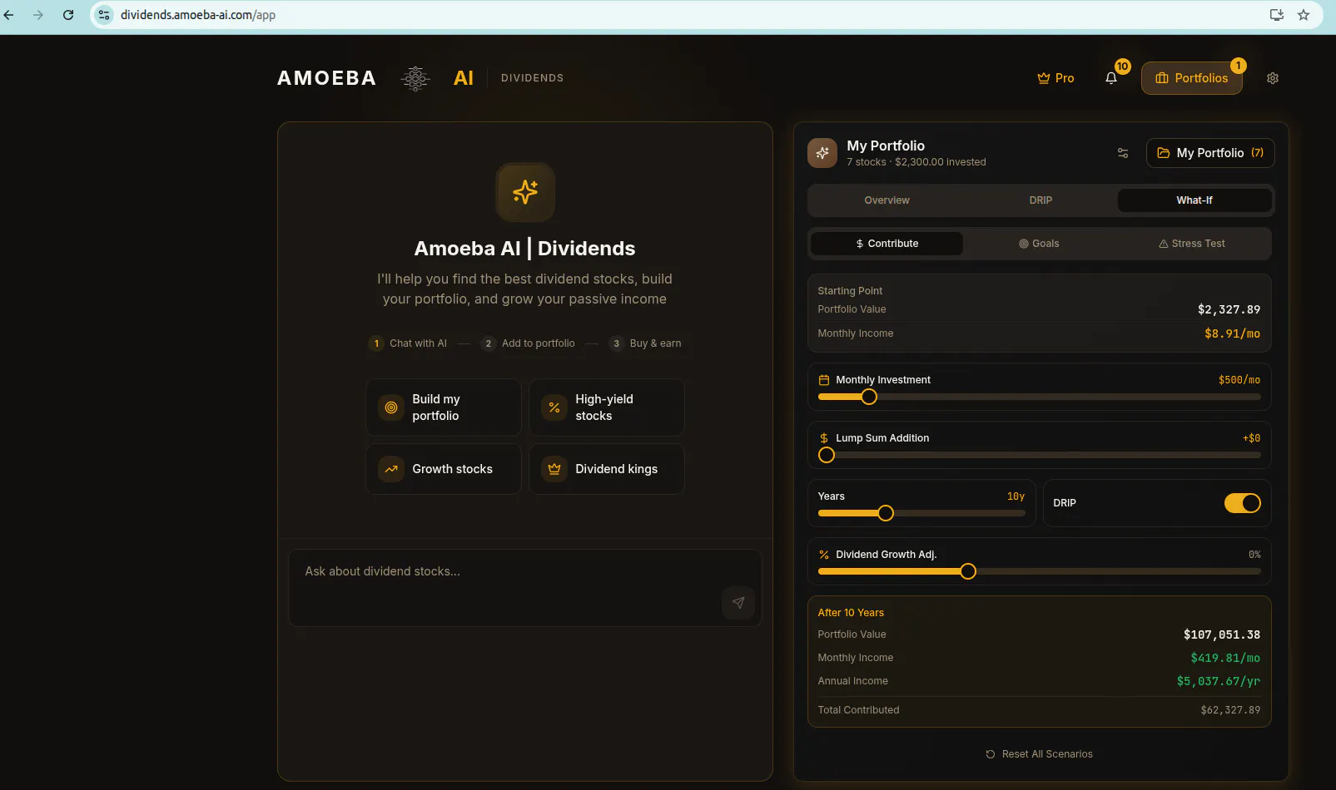This screenshot has width=1336, height=790.
Task: Click Growth stocks suggestion
Action: 444,469
